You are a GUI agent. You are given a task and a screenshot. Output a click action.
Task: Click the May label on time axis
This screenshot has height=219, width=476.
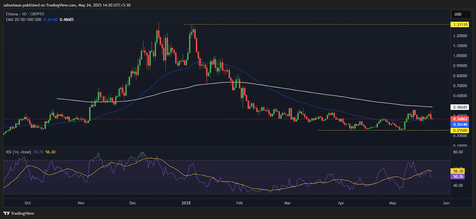[x=392, y=203]
